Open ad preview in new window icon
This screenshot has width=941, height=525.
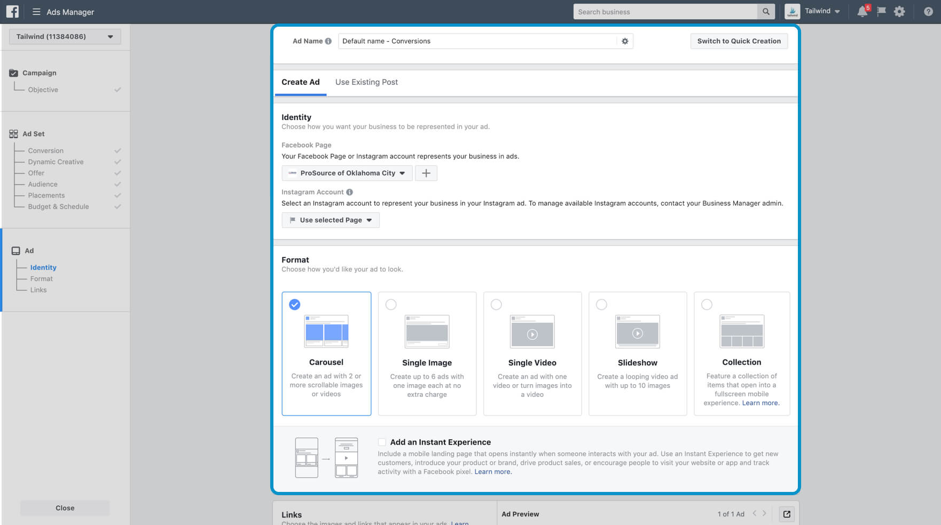coord(787,514)
